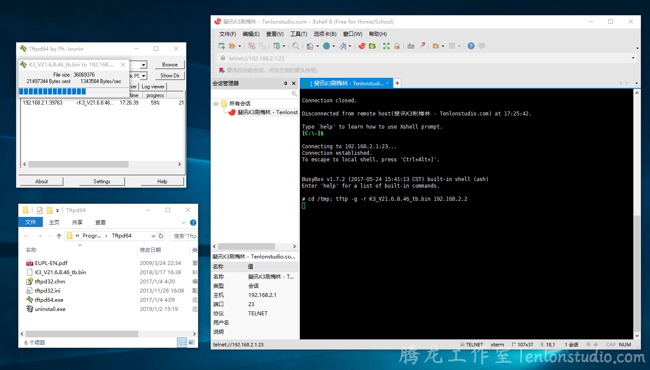
Task: Pin the session manager panel
Action: coord(286,83)
